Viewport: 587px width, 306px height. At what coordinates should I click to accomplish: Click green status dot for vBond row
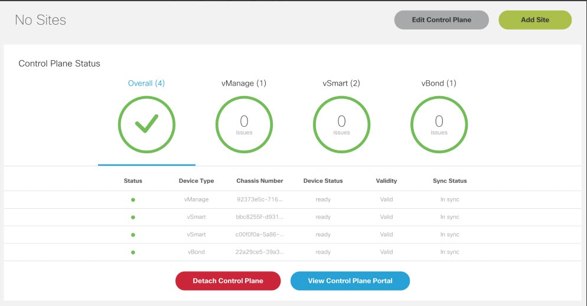(133, 252)
